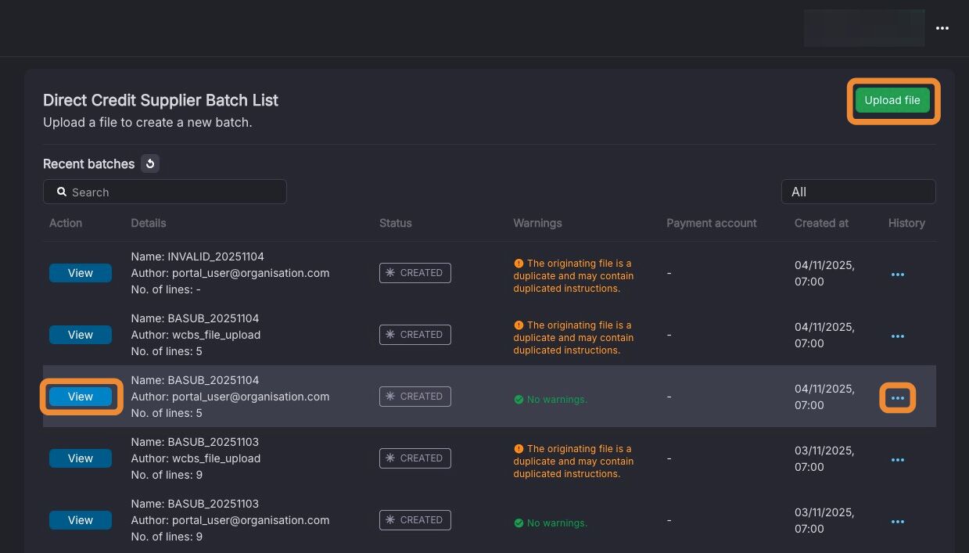
Task: Click created date of BASUB_20251103 wcbs_file_upload batch
Action: [x=824, y=458]
